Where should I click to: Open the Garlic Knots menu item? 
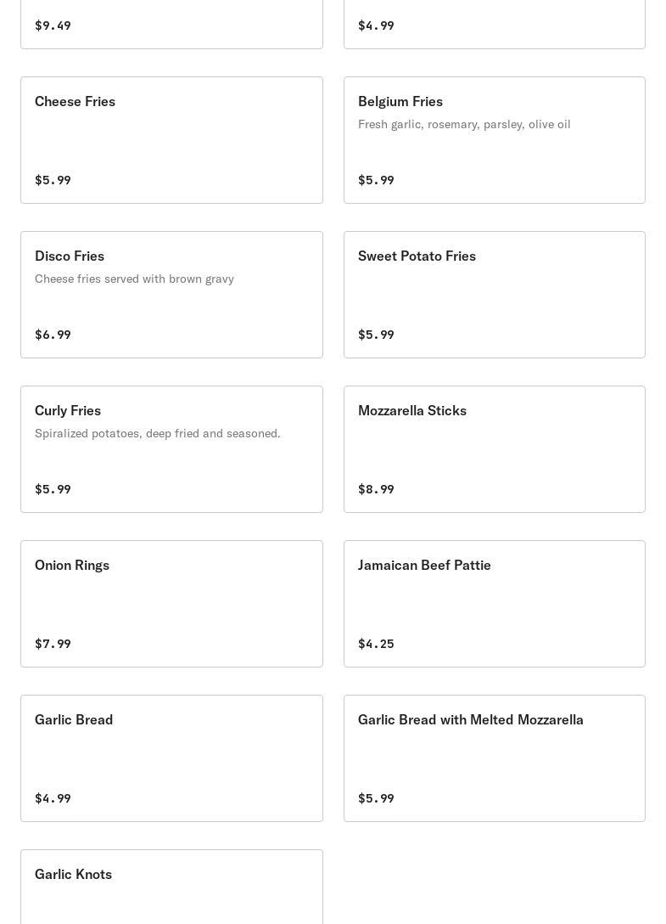coord(171,887)
